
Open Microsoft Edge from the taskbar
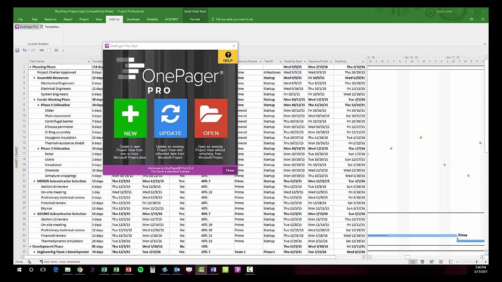(56, 269)
